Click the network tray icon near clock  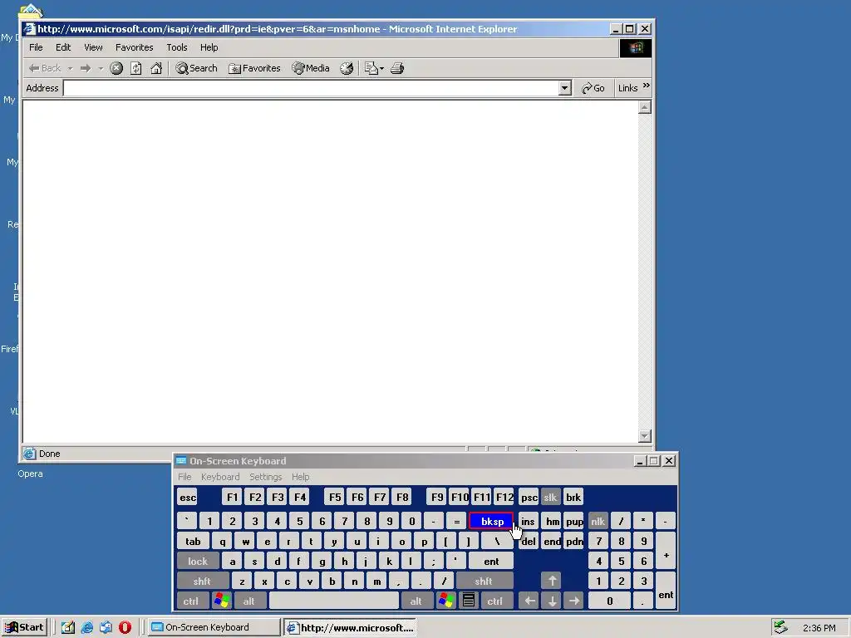[x=780, y=627]
